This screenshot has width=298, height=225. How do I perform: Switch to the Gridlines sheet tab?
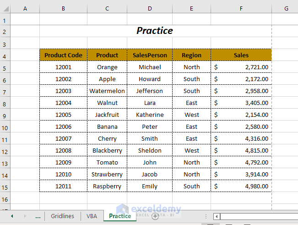(62, 216)
